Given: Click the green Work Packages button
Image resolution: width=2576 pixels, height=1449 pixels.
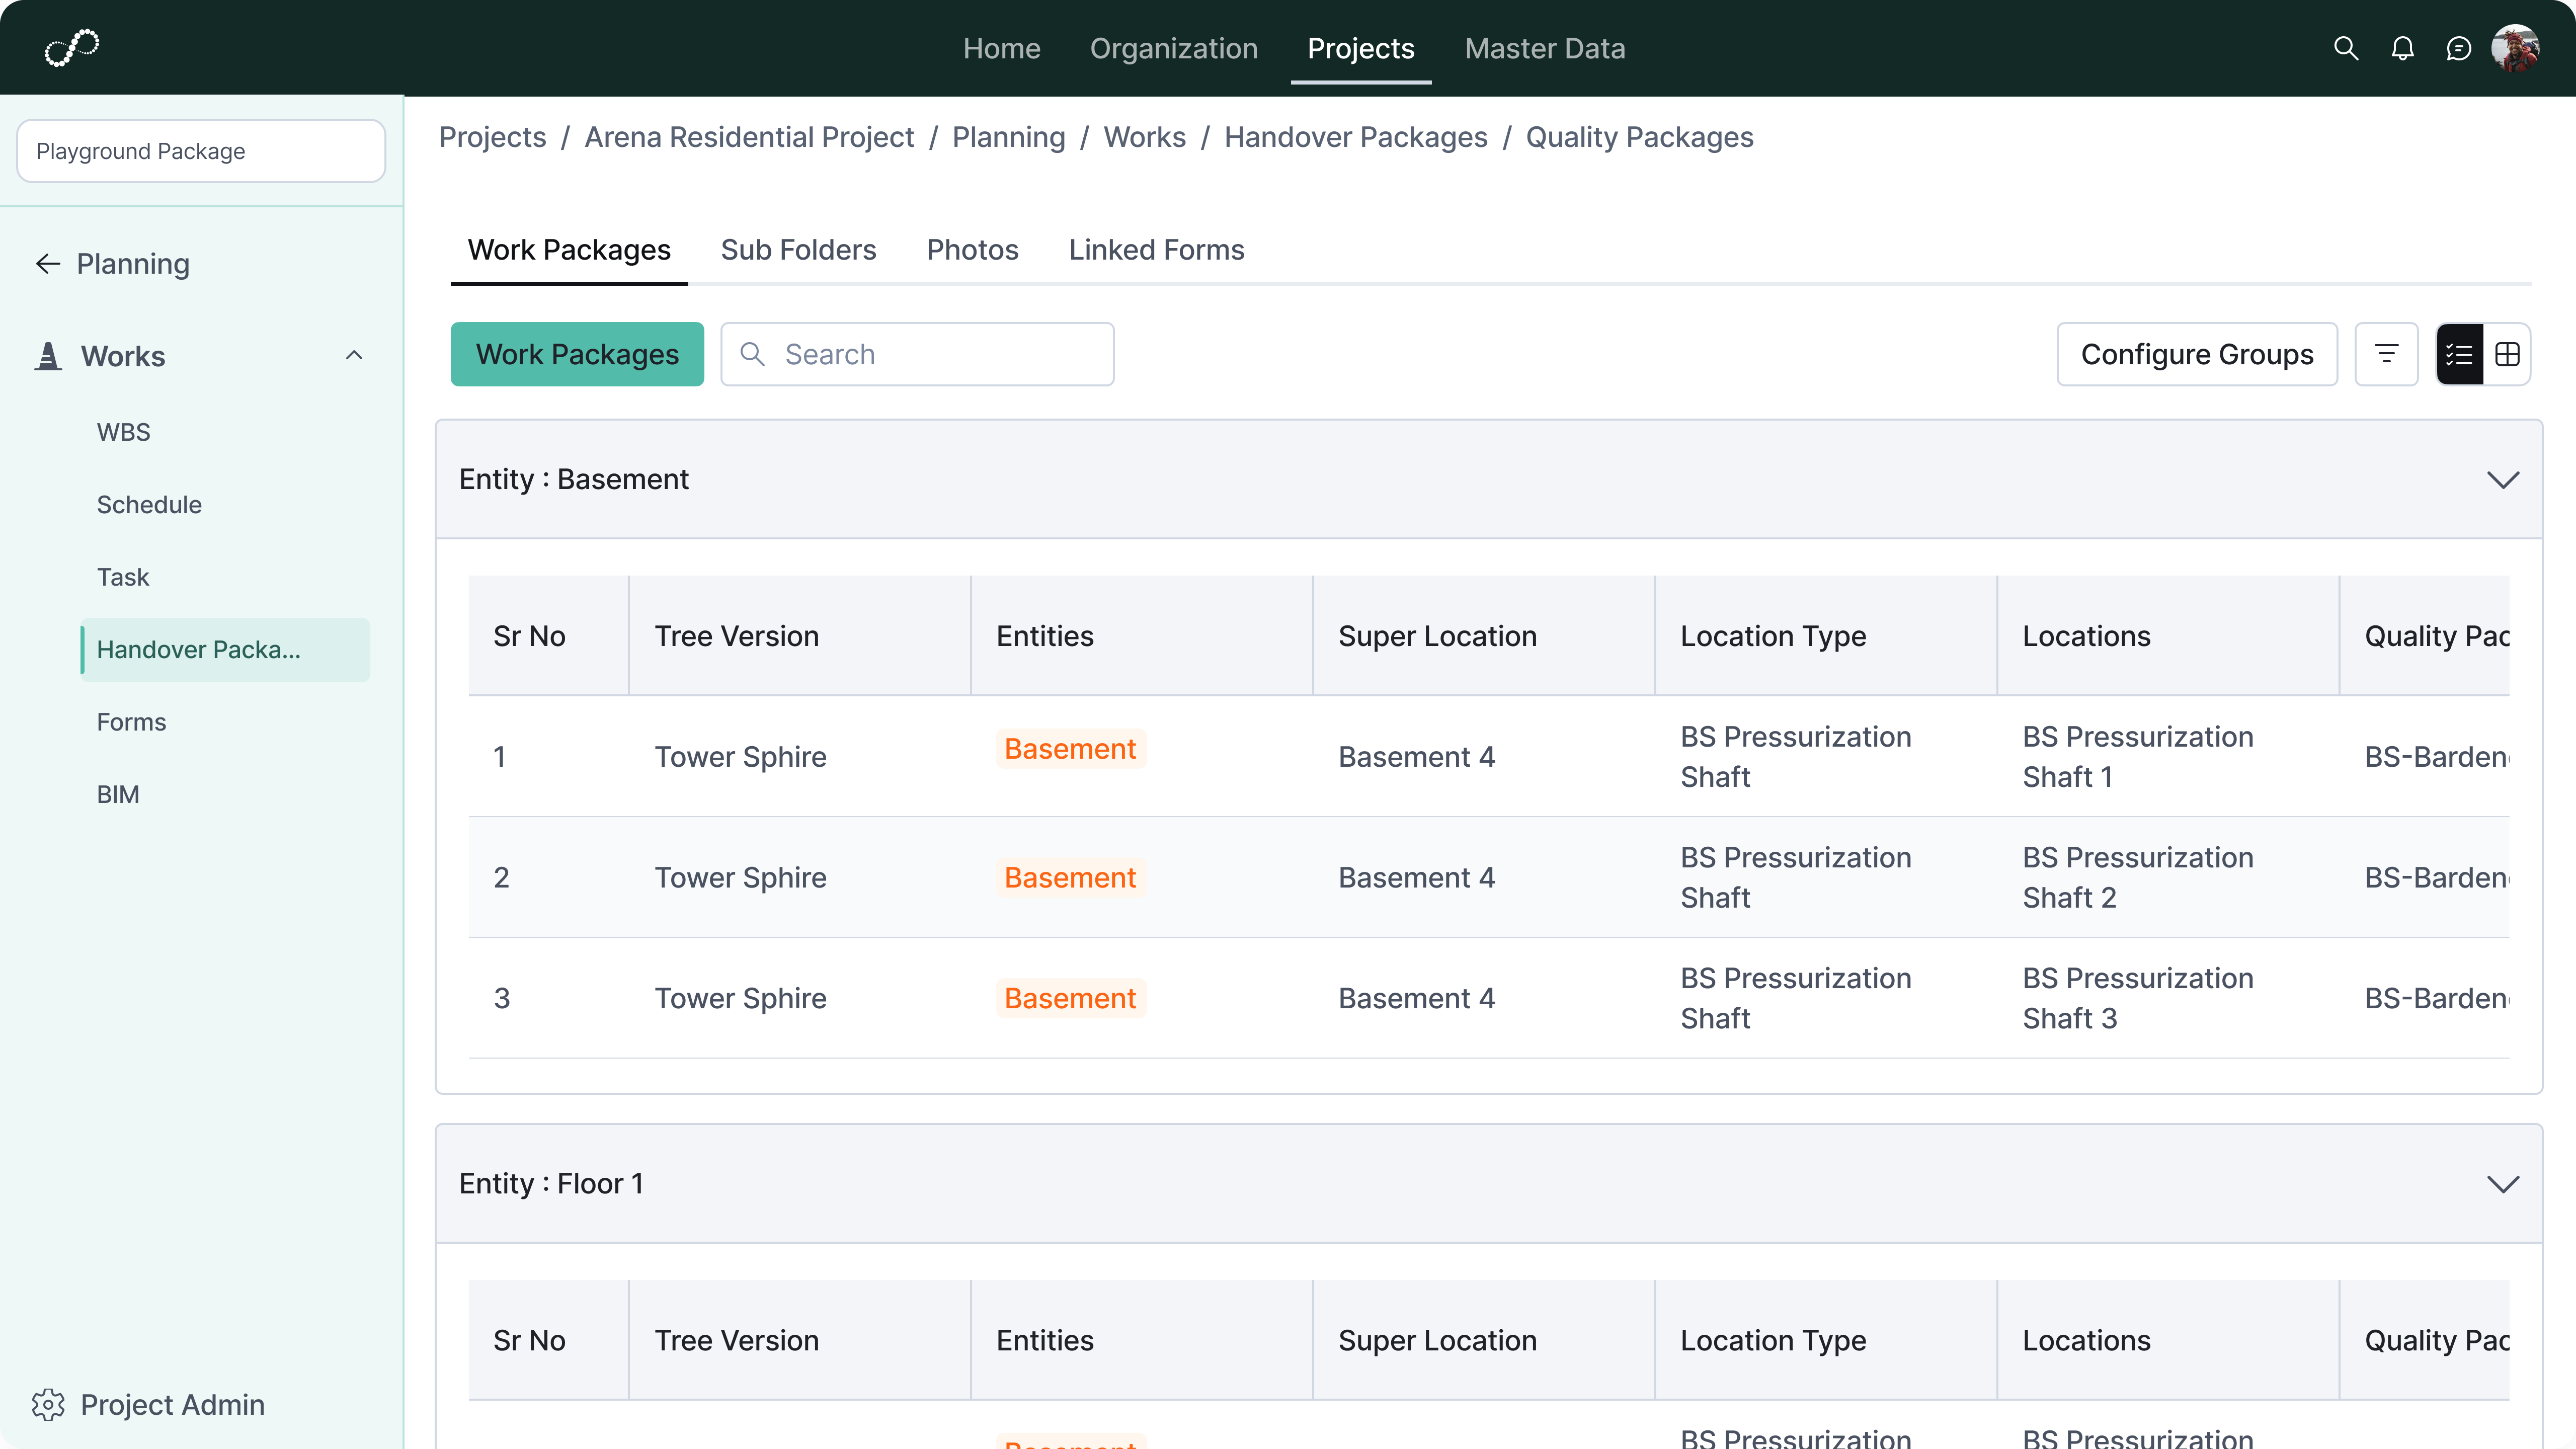Looking at the screenshot, I should pyautogui.click(x=577, y=354).
